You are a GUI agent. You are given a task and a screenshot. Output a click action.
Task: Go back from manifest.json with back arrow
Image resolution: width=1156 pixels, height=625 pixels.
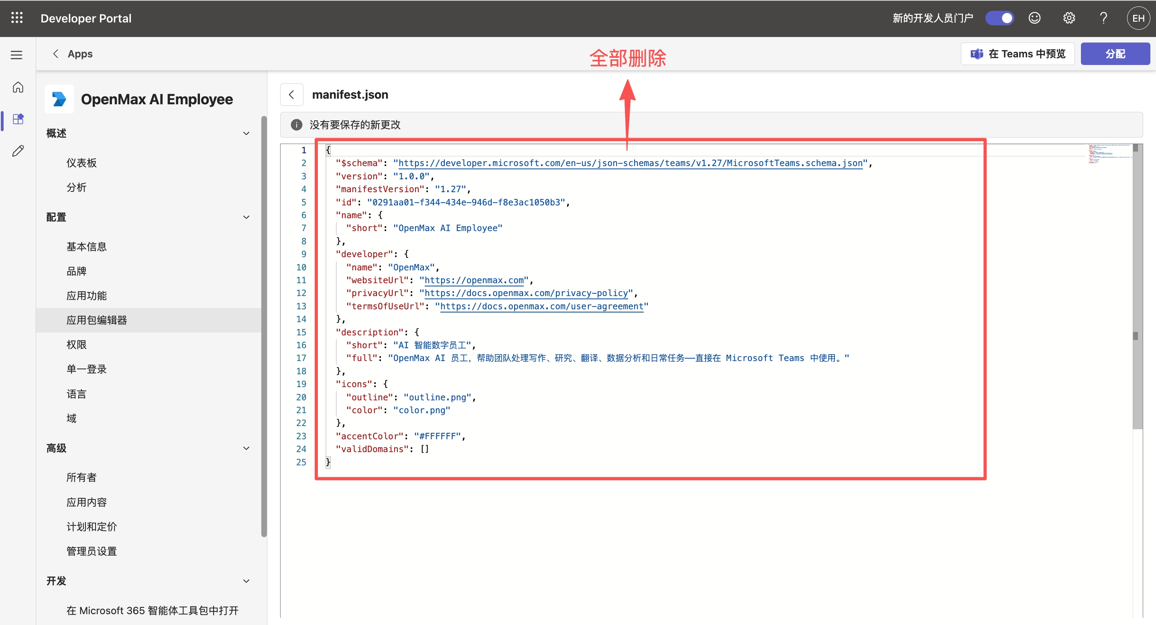coord(292,95)
